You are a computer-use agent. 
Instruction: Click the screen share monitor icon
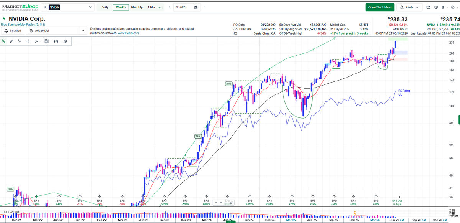click(x=436, y=7)
